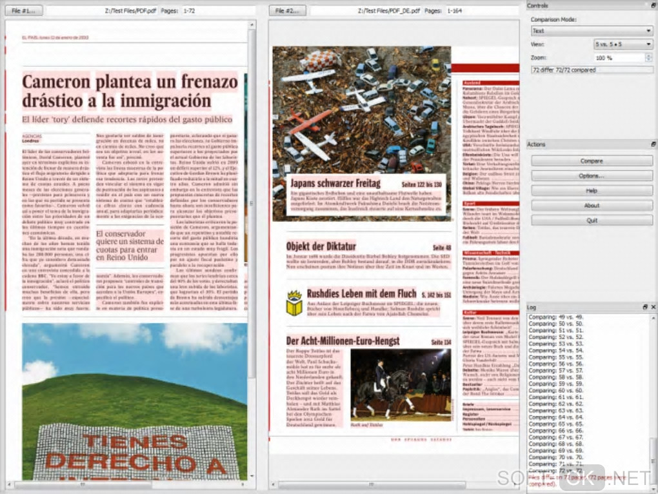The width and height of the screenshot is (658, 494).
Task: Click the yellow book crown icon beside Rushdie article
Action: tap(295, 302)
